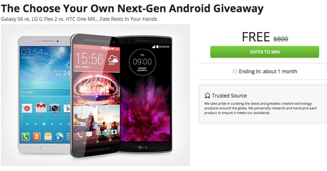This screenshot has height=171, width=327.
Task: Click the giveaway title heading
Action: 132,8
